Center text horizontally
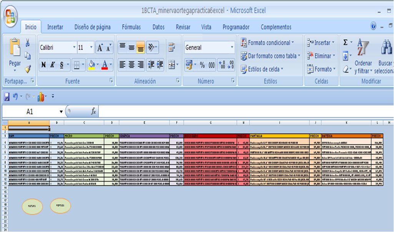 [131, 65]
